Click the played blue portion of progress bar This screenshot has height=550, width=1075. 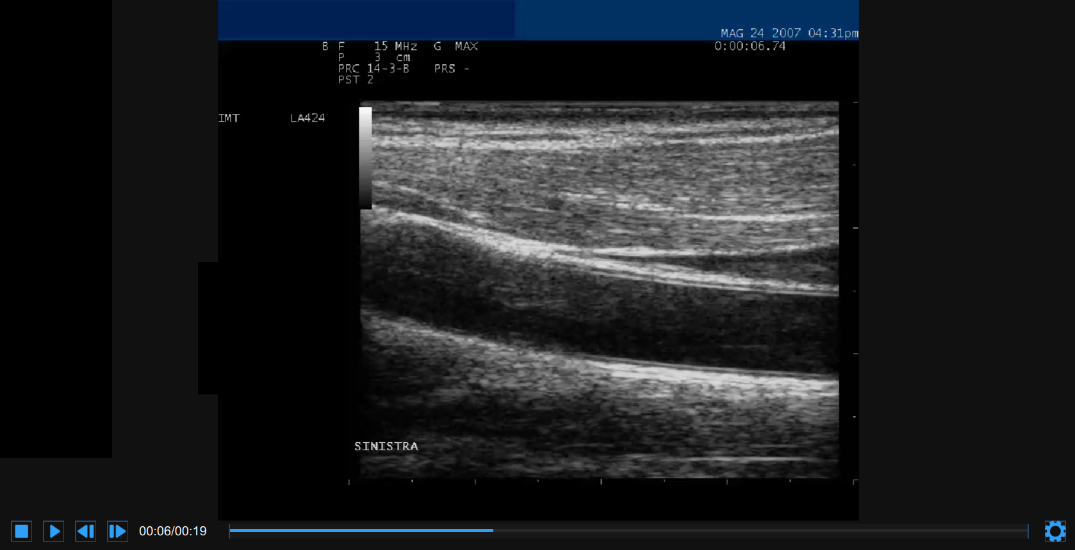click(x=359, y=530)
